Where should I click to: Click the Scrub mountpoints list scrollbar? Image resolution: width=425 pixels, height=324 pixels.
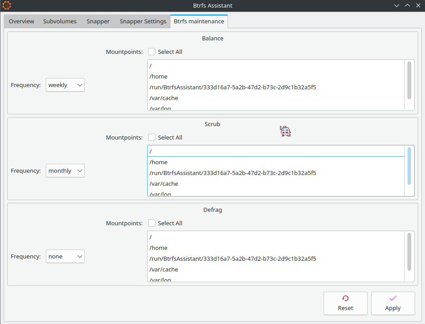pos(409,166)
